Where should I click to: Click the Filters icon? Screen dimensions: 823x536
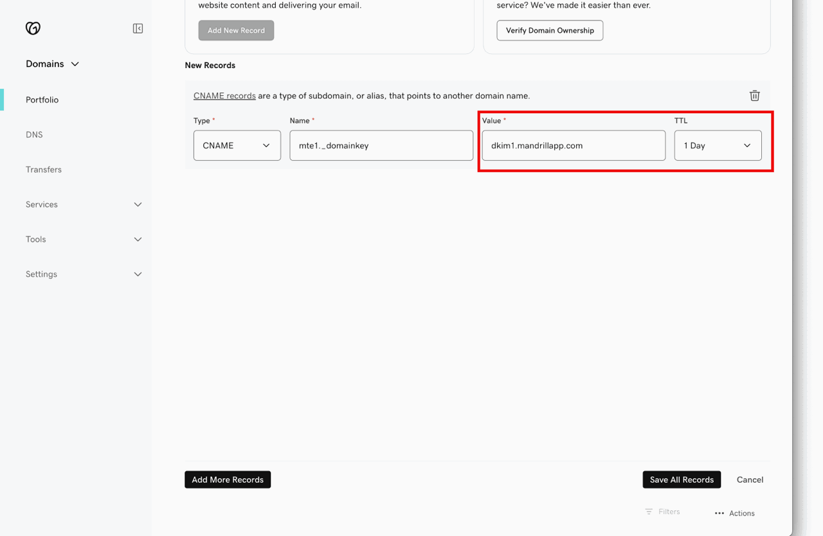[649, 512]
